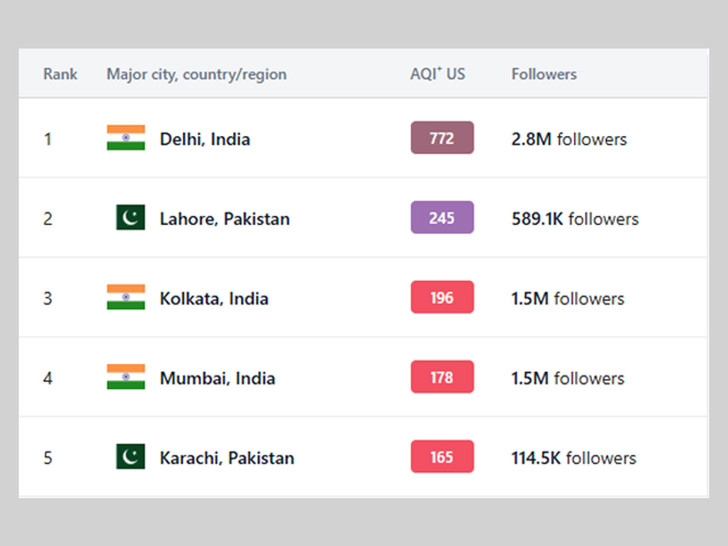Screen dimensions: 728x546
Task: Click the purple 245 AQI badge
Action: coord(442,217)
